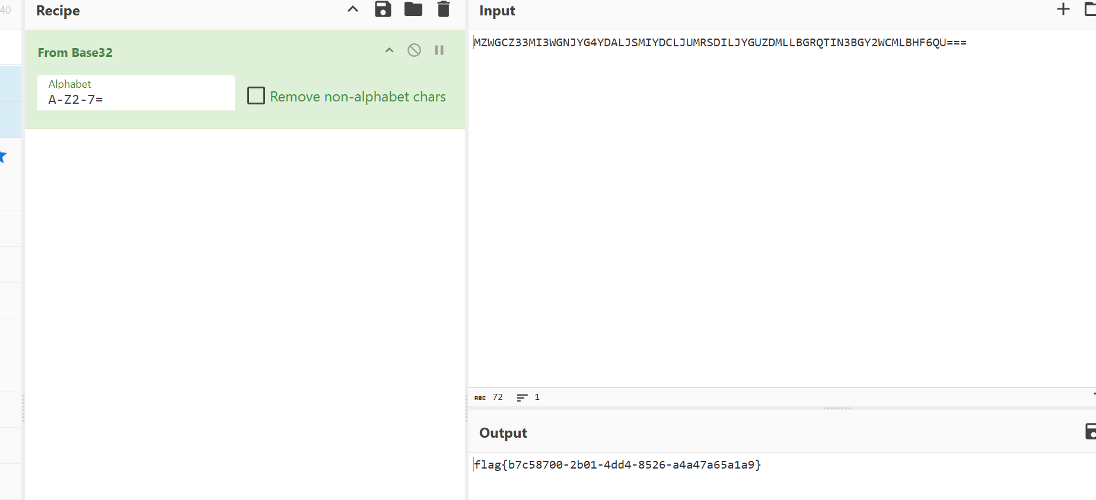The width and height of the screenshot is (1096, 500).
Task: Clear the recipe with trash icon
Action: (444, 9)
